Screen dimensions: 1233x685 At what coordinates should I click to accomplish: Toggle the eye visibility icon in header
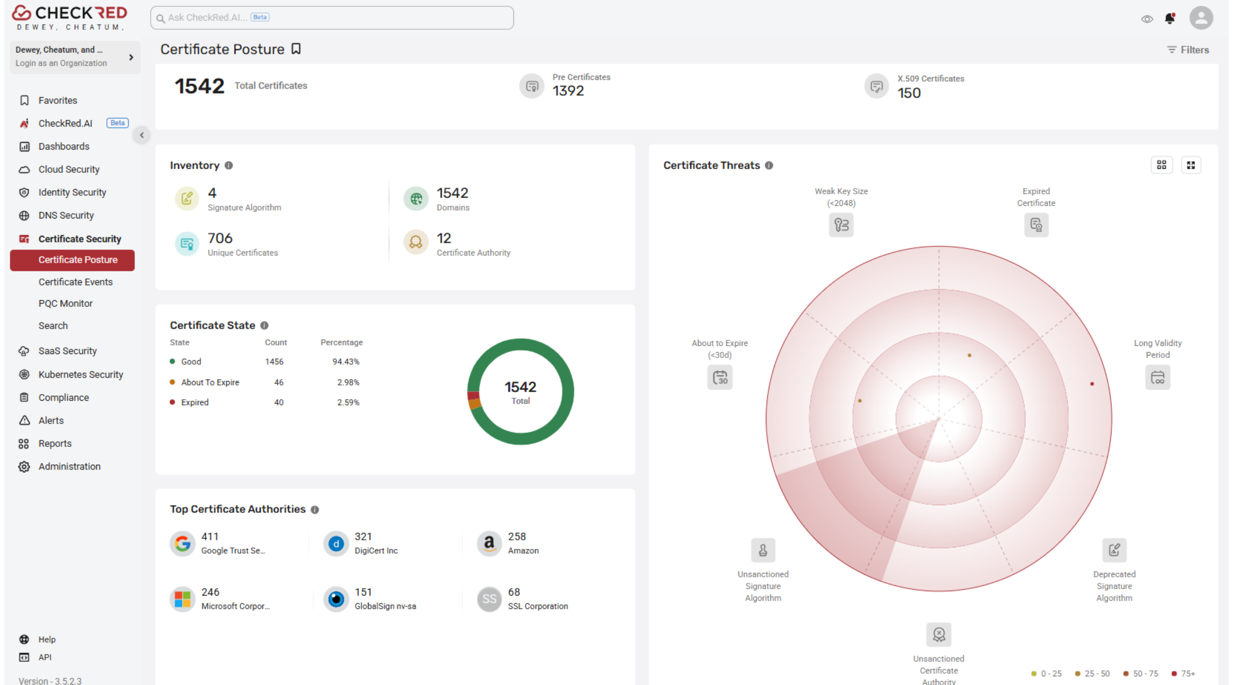pyautogui.click(x=1147, y=19)
